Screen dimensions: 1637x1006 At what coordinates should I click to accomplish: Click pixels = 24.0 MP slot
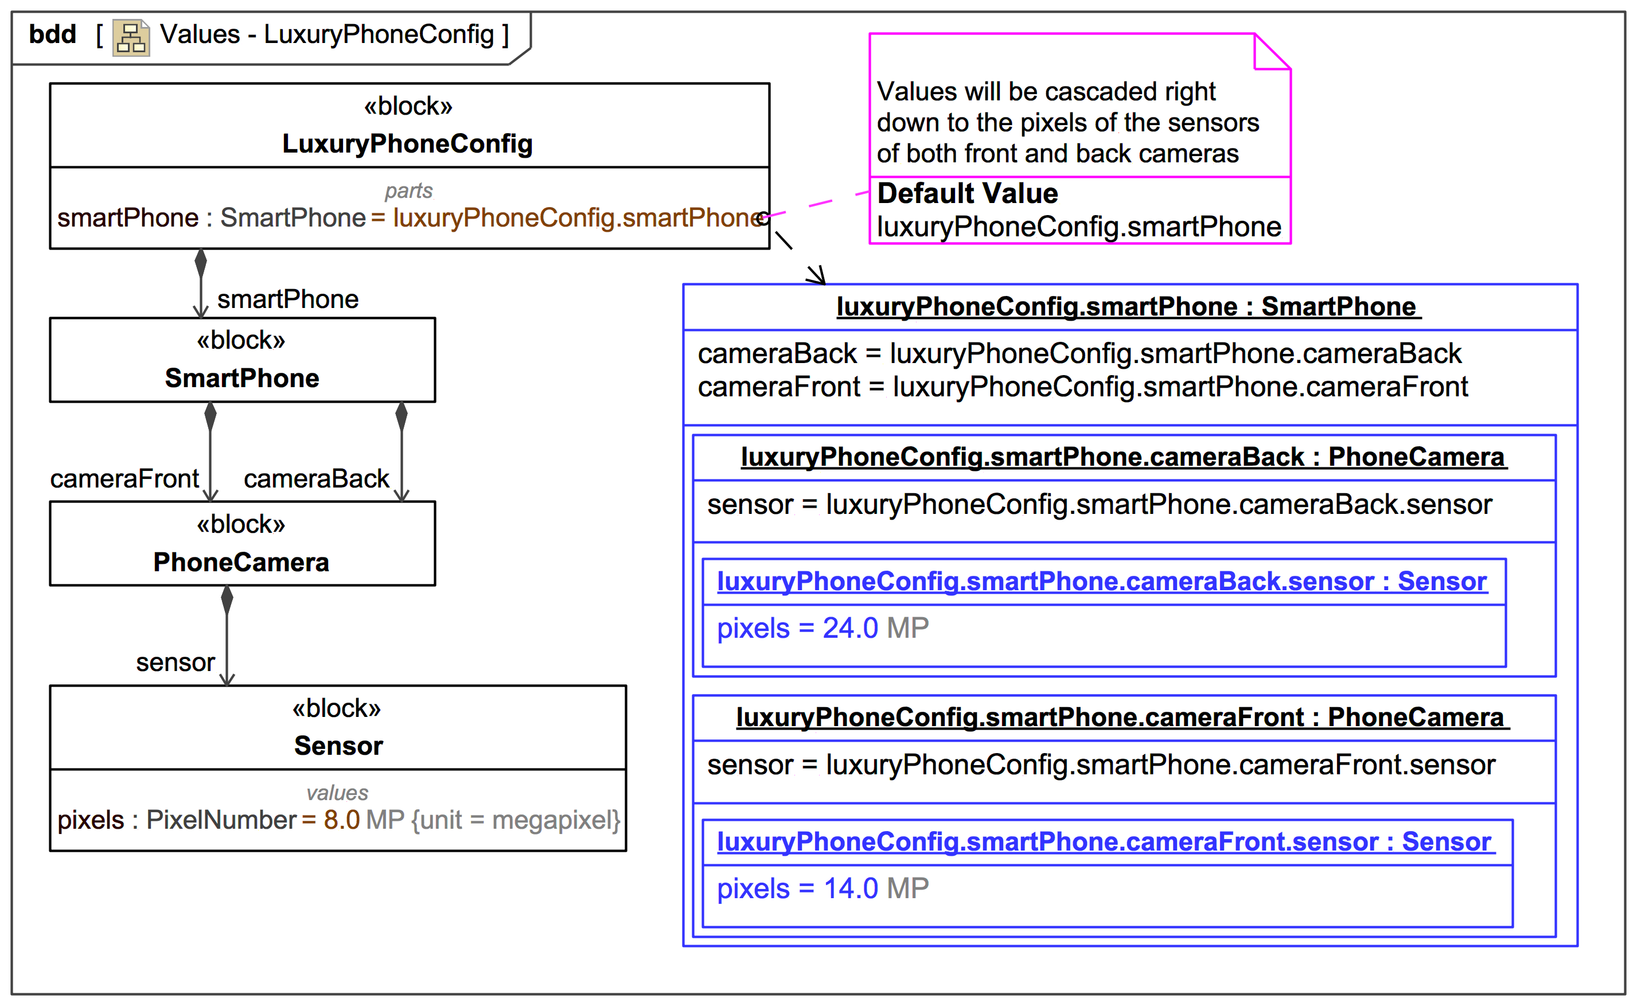click(x=822, y=628)
